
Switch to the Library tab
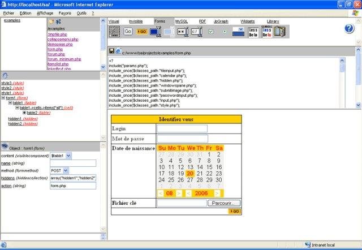[273, 21]
